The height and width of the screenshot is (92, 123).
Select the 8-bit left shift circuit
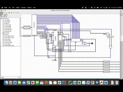(x=8, y=31)
